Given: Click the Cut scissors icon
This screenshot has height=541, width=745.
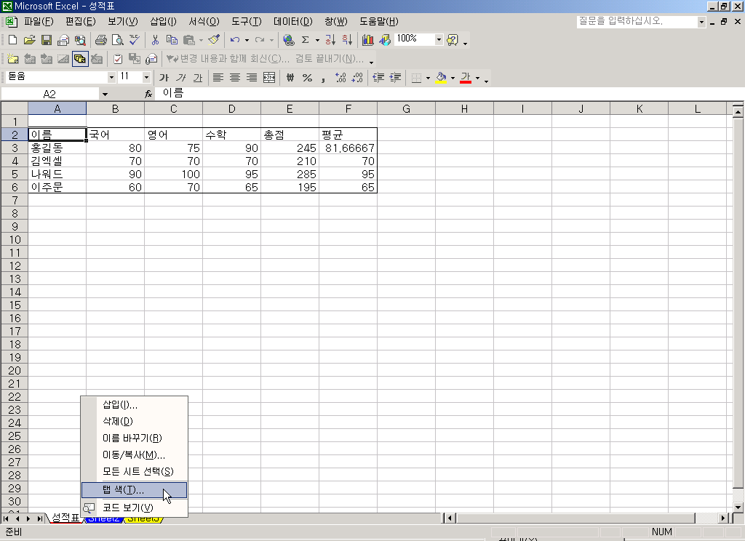Looking at the screenshot, I should (x=155, y=40).
